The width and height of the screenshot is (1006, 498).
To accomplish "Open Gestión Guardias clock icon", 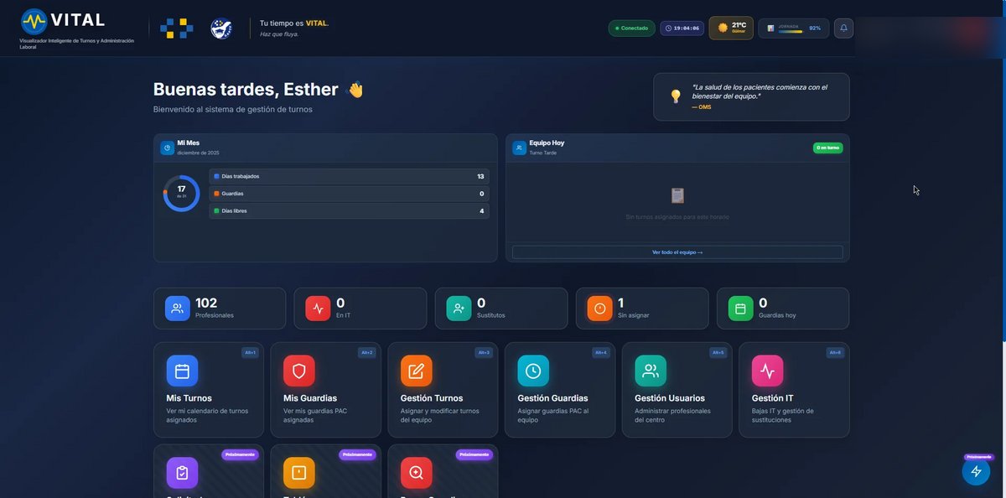I will [x=533, y=371].
